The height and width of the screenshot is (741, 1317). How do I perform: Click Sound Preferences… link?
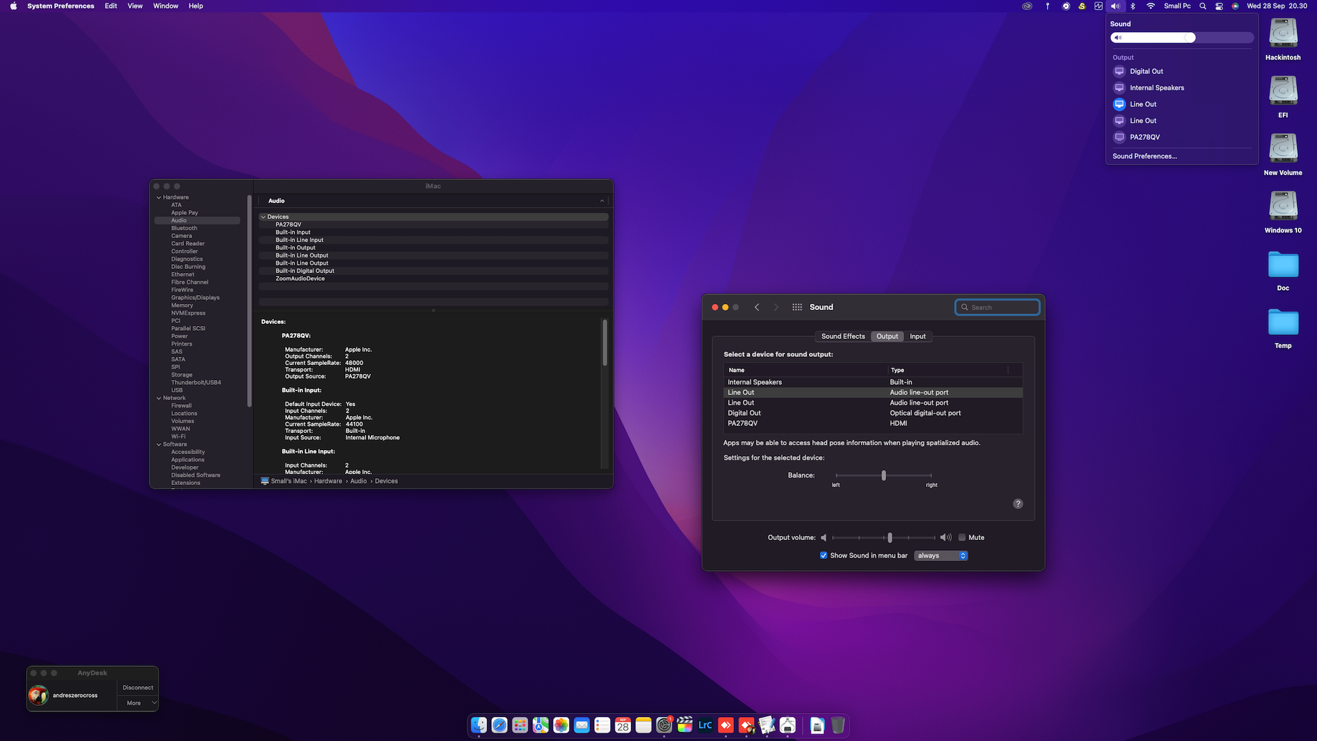(x=1144, y=156)
